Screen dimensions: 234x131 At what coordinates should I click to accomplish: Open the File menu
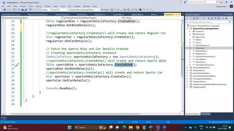[x=3, y=6]
